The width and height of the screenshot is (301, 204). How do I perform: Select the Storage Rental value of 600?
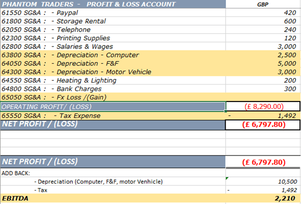pos(263,20)
